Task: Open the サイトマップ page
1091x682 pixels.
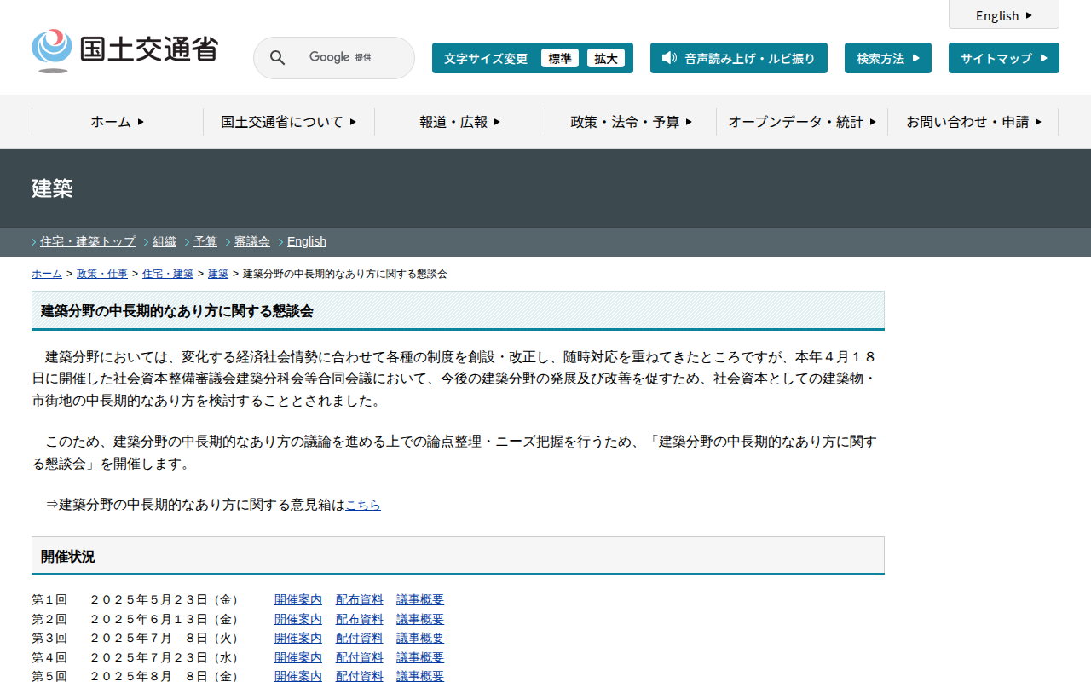Action: point(1003,58)
